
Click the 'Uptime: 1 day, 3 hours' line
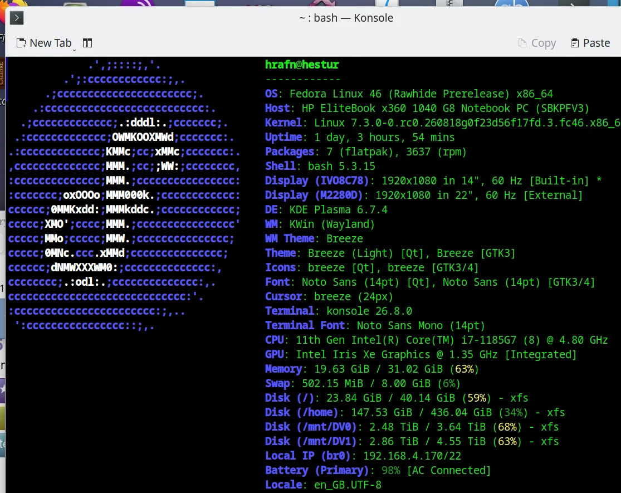coord(360,138)
